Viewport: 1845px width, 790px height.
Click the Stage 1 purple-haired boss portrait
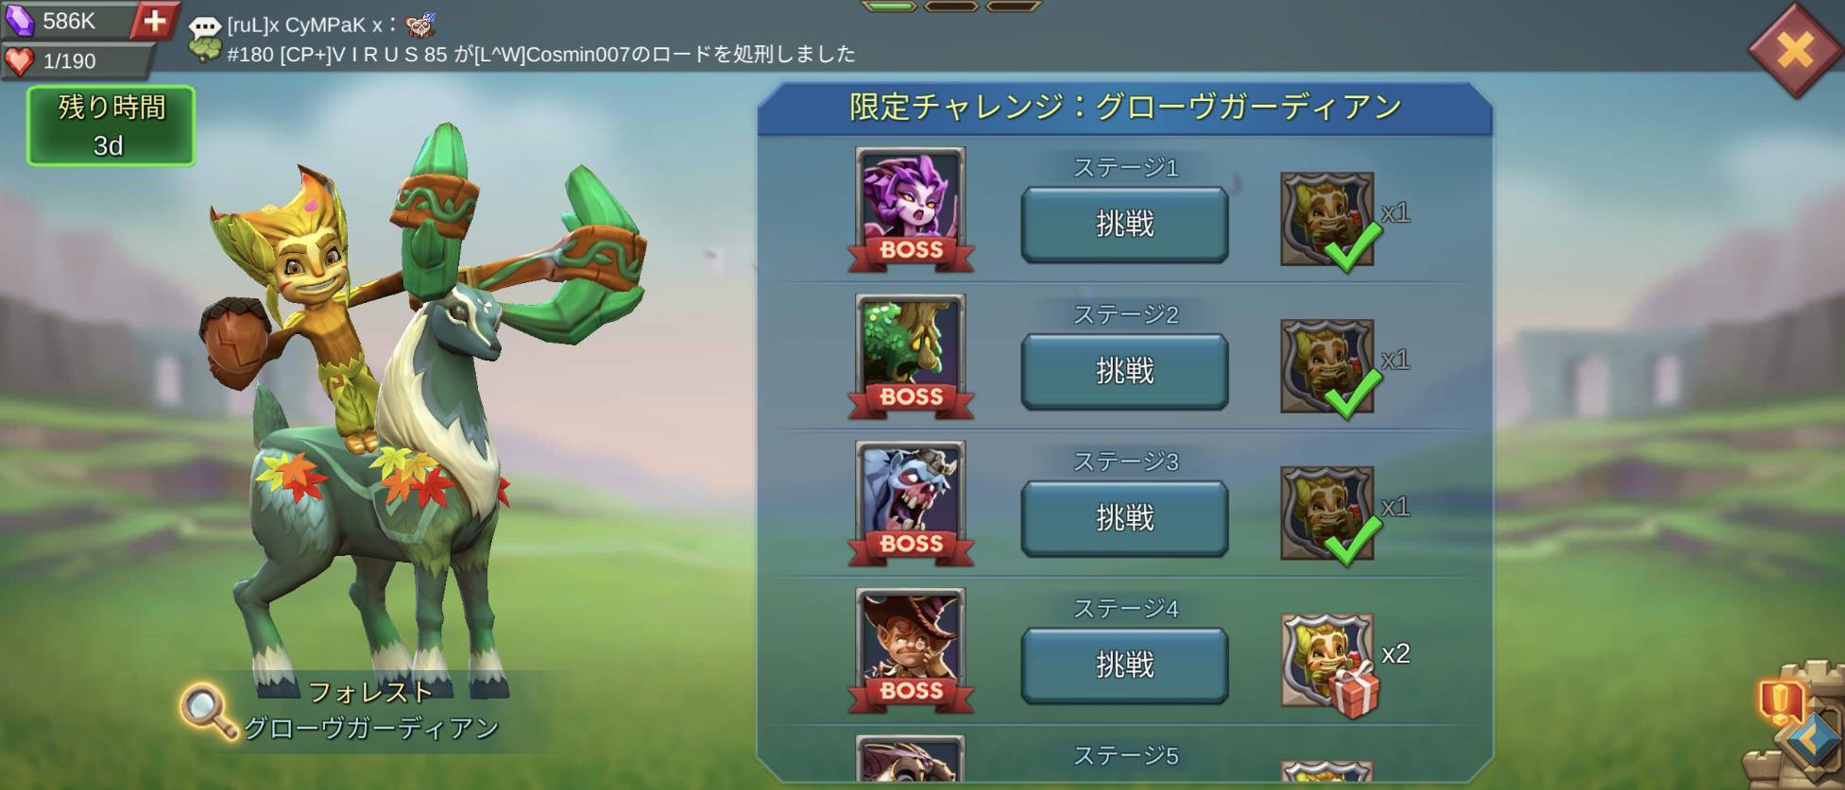(x=911, y=210)
